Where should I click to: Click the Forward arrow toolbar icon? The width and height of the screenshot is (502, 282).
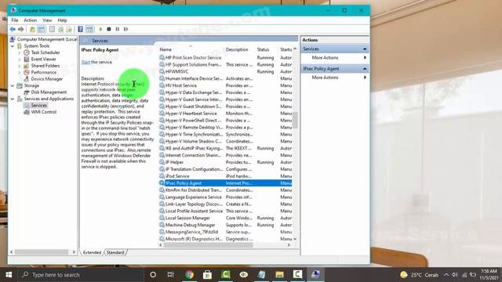click(21, 30)
